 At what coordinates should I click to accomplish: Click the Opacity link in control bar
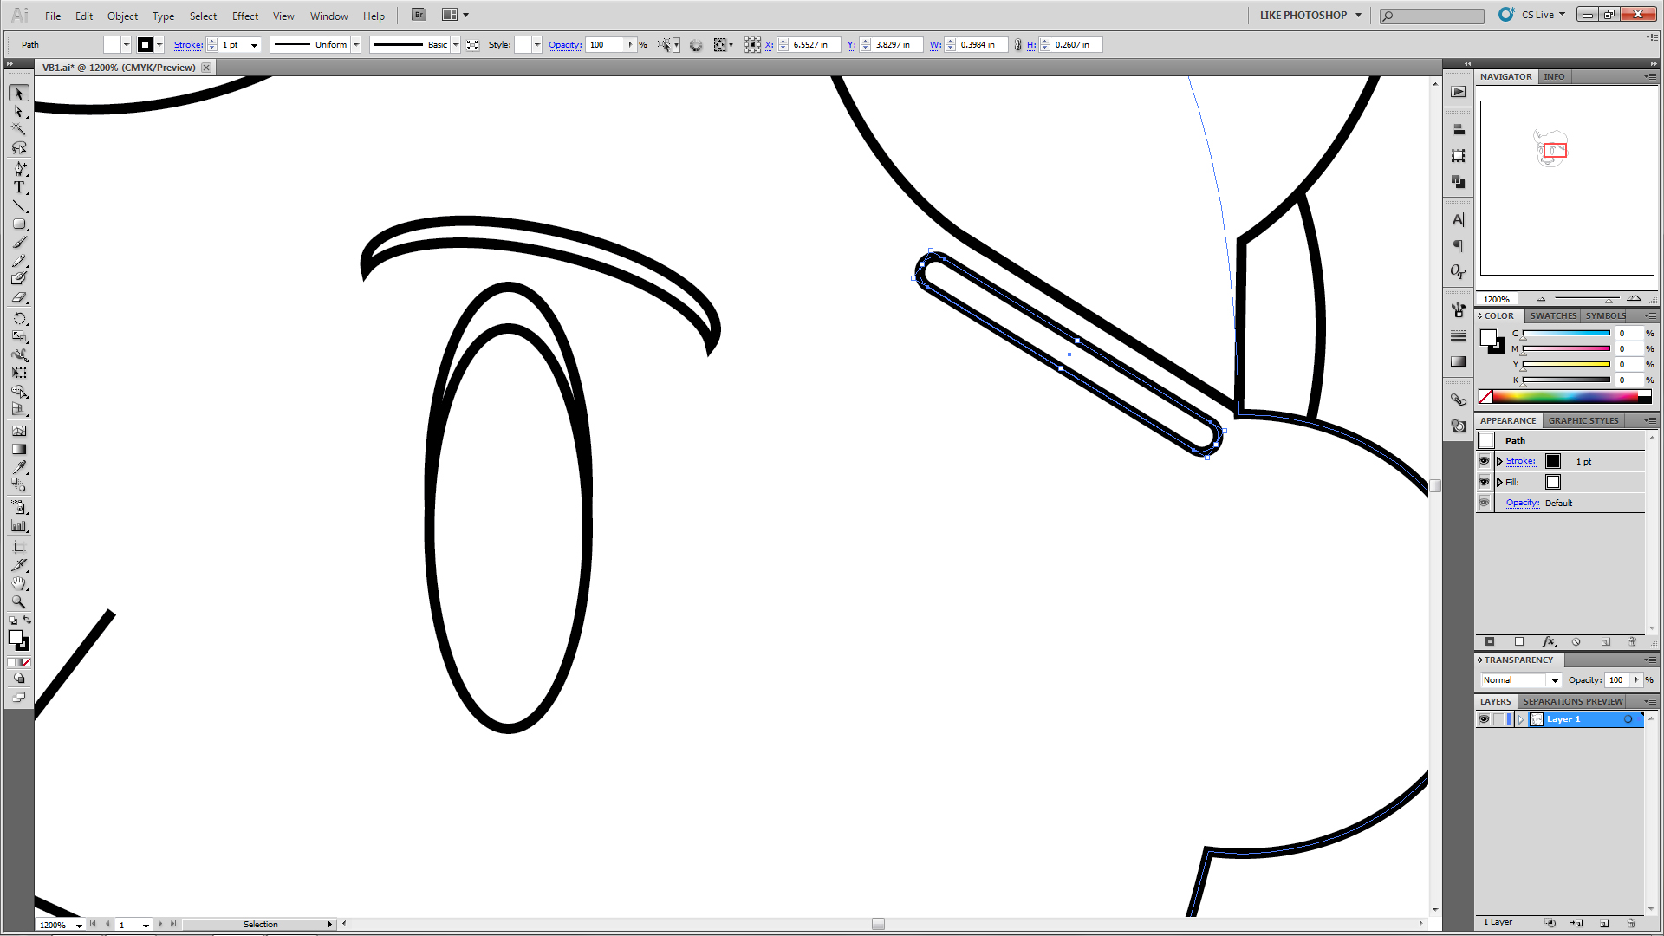click(564, 45)
